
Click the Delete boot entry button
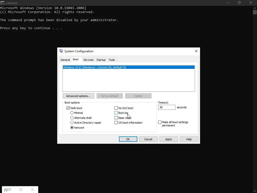[138, 96]
